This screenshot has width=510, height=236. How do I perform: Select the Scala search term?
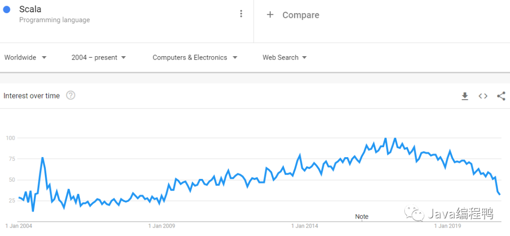tap(30, 9)
